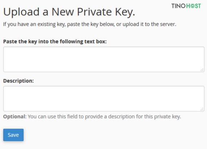The height and width of the screenshot is (149, 207).
Task: Click the word 'Key.' ending the heading
Action: point(125,12)
